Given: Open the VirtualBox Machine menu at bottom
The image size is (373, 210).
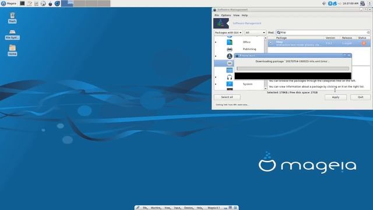Looking at the screenshot, I should 156,208.
